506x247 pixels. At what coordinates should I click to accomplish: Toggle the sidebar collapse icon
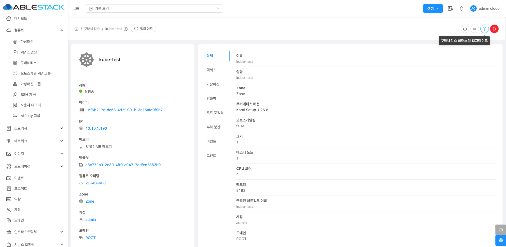[x=77, y=8]
